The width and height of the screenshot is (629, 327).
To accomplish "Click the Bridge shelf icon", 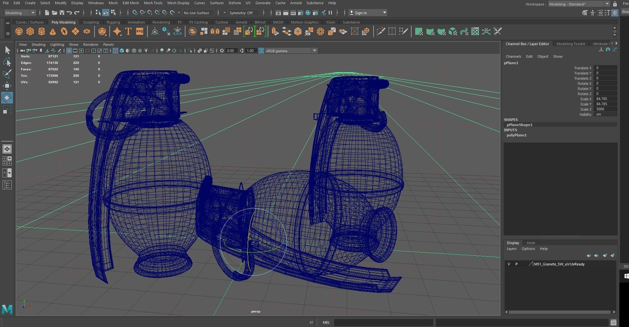I will (x=286, y=32).
